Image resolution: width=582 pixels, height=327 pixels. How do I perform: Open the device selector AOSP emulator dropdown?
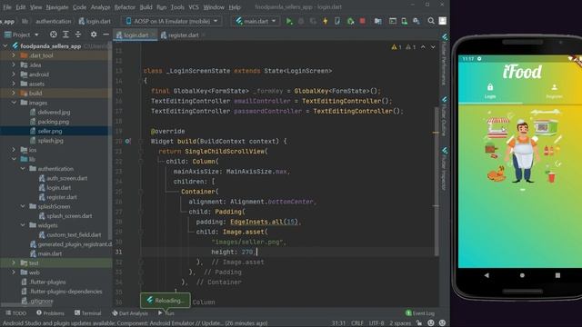172,21
